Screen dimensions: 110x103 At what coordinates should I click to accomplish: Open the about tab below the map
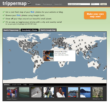(31, 85)
